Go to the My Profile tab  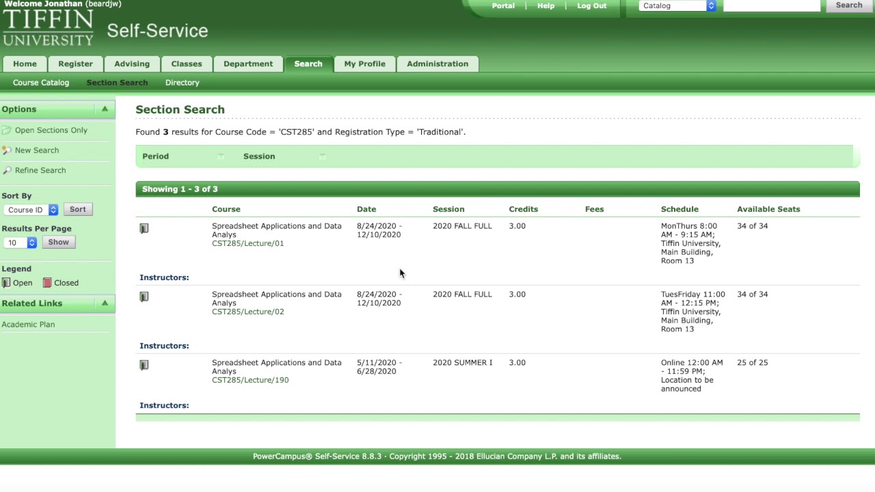tap(365, 64)
